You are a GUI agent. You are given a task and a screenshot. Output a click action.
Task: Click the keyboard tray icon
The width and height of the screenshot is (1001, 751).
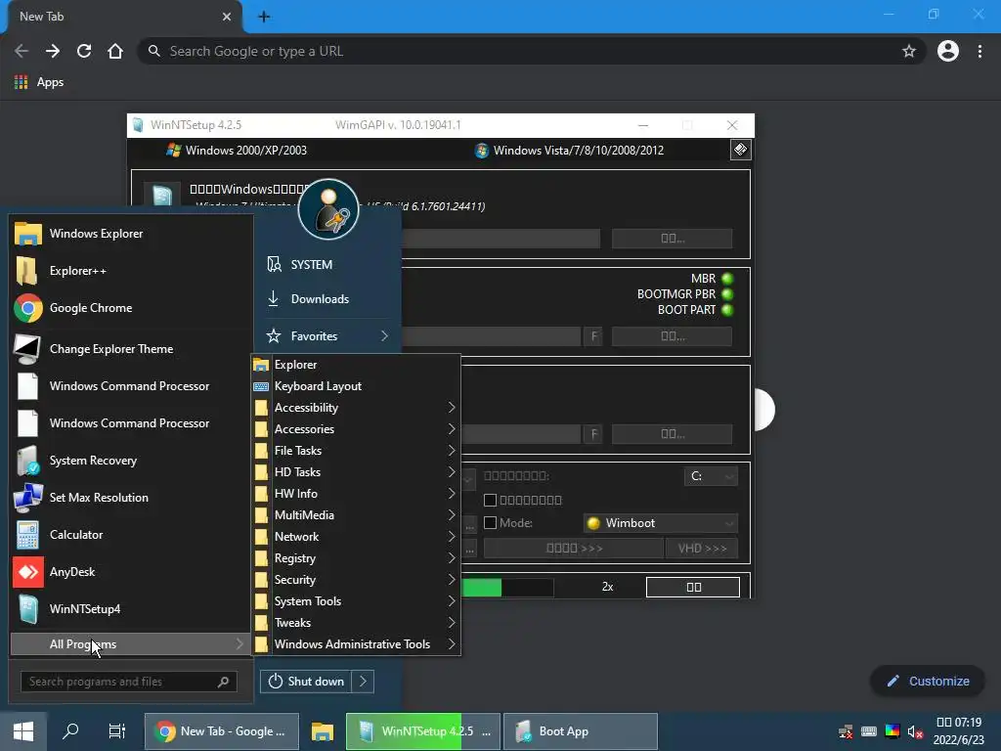[869, 731]
